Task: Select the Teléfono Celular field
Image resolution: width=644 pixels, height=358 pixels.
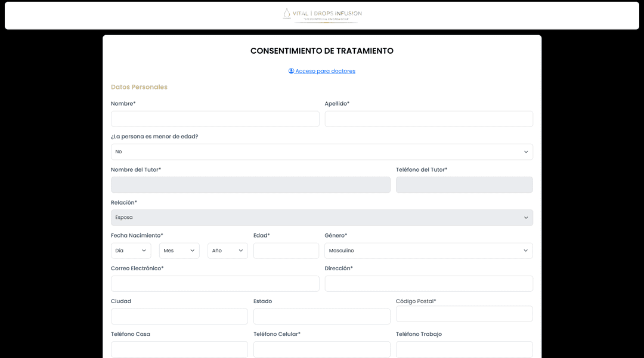Action: tap(321, 349)
